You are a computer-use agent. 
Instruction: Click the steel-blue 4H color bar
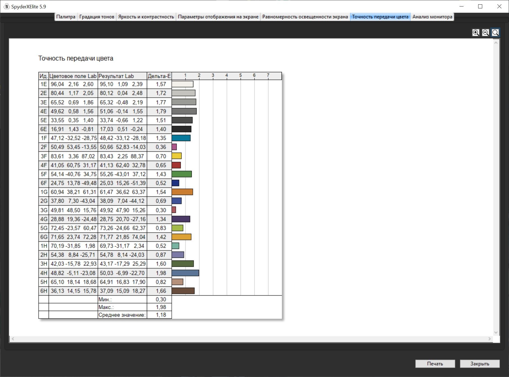(185, 273)
